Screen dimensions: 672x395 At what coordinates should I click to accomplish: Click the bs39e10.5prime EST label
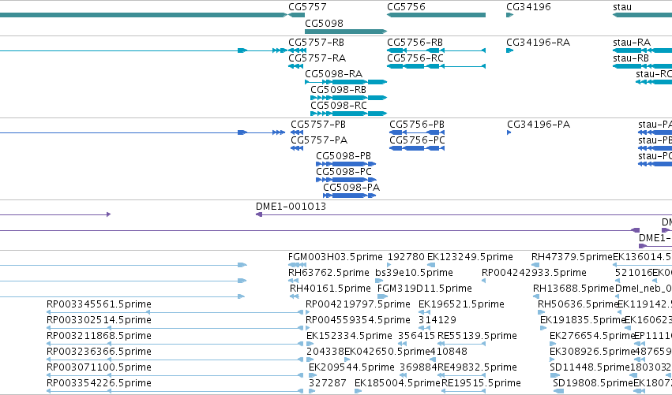[x=414, y=273]
